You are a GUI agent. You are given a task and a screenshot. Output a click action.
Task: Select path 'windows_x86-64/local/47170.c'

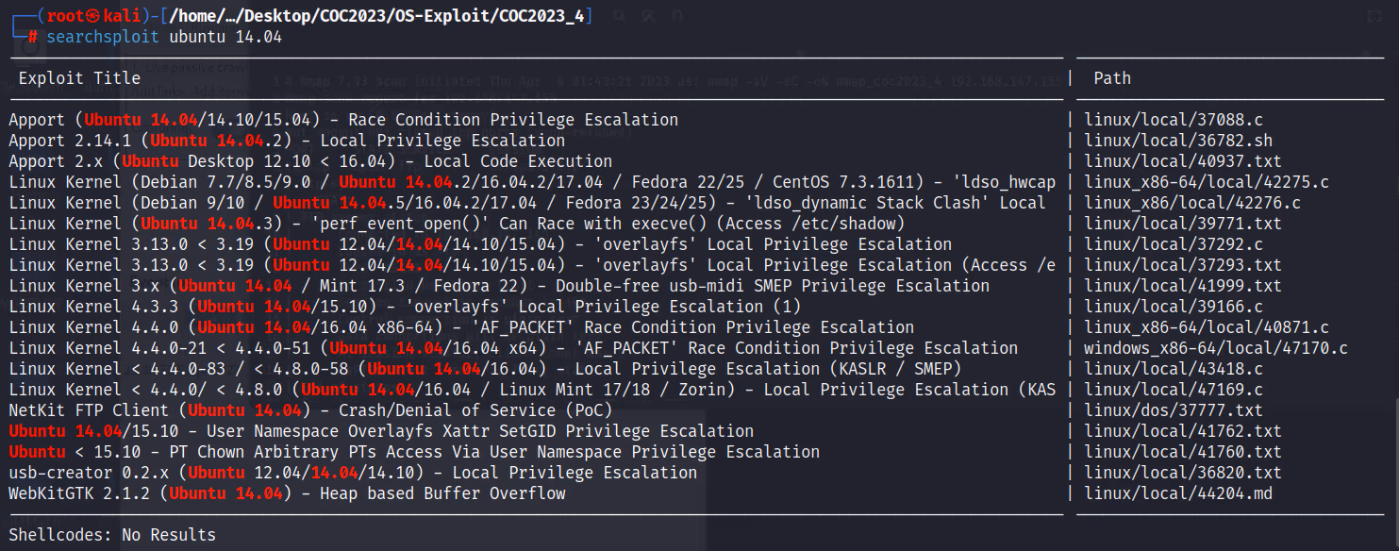[1216, 348]
